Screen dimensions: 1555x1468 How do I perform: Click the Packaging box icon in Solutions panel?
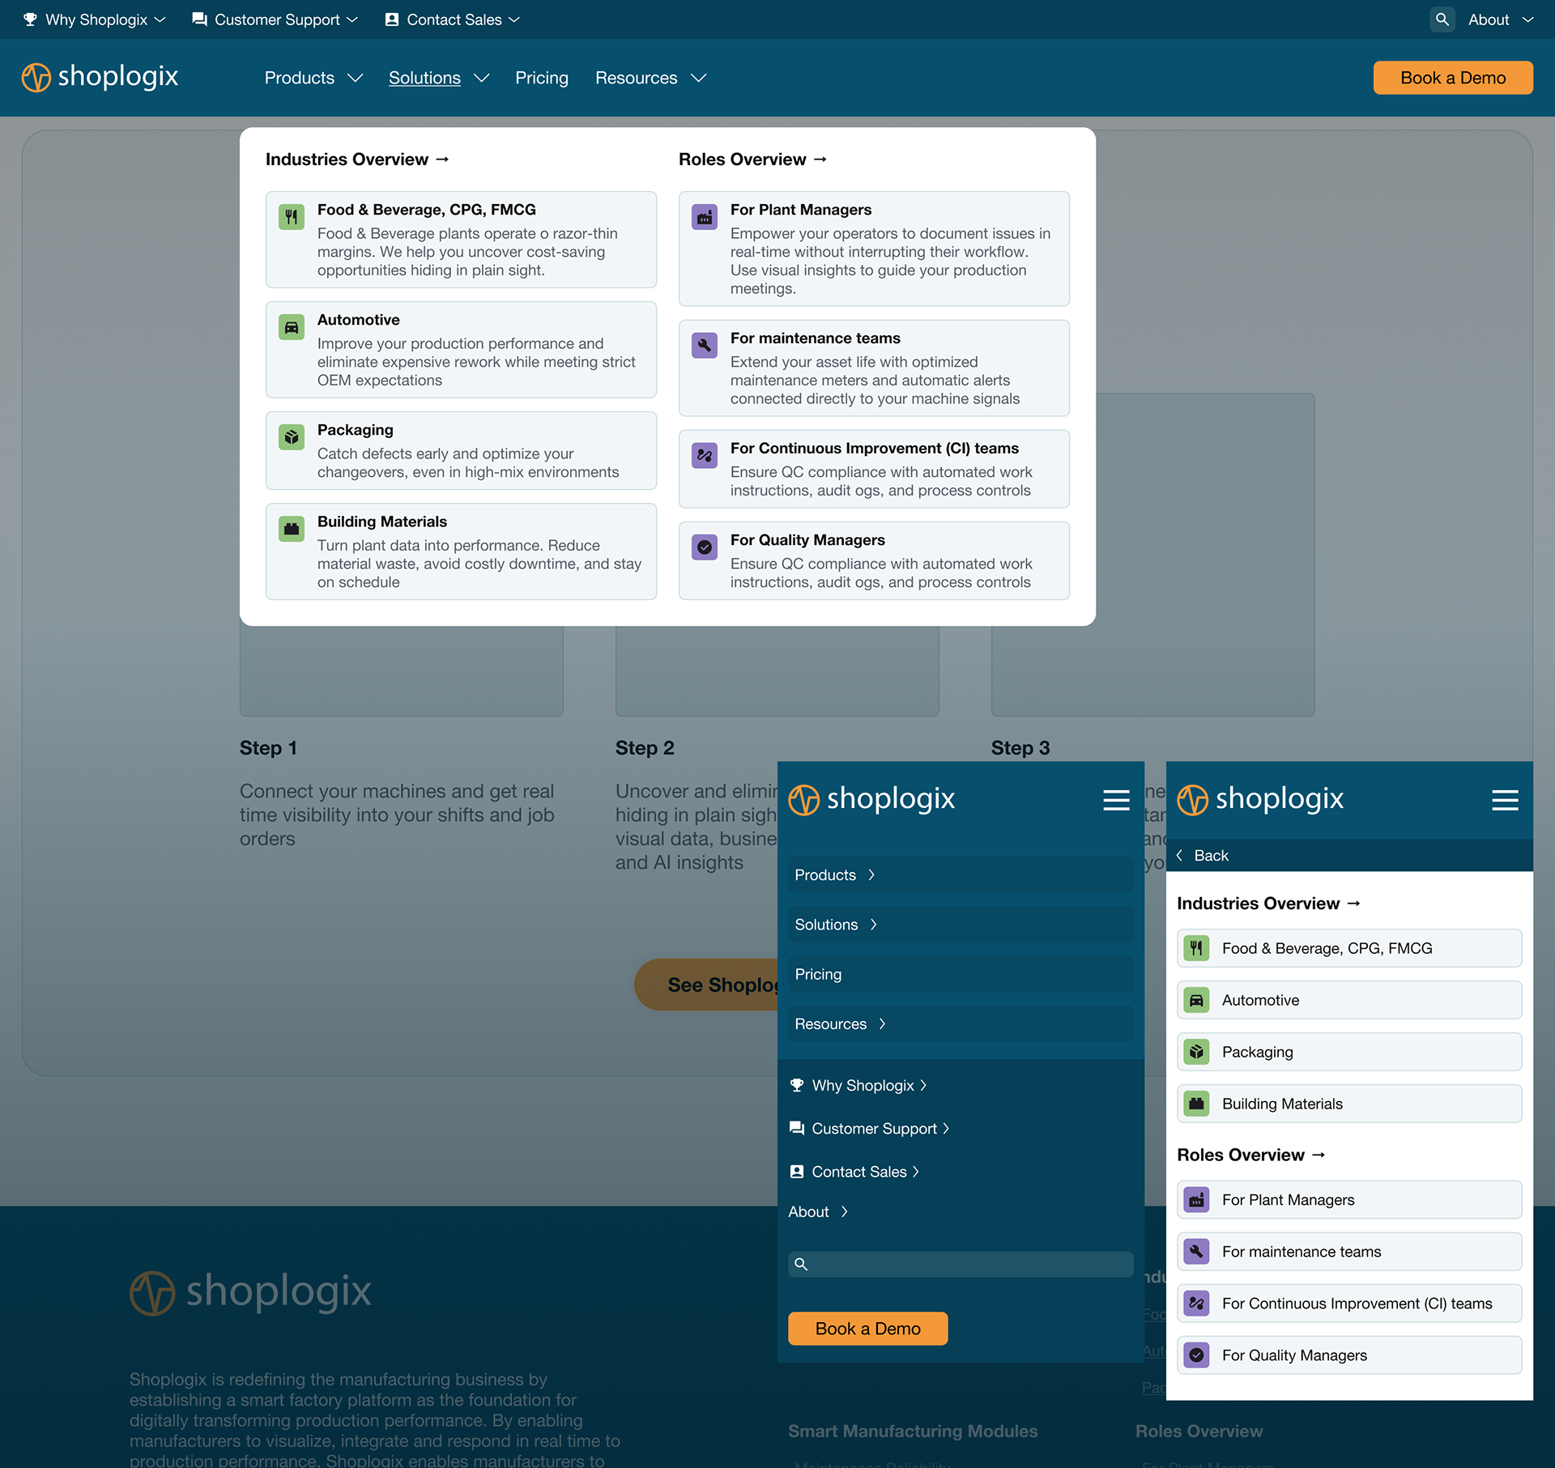292,437
